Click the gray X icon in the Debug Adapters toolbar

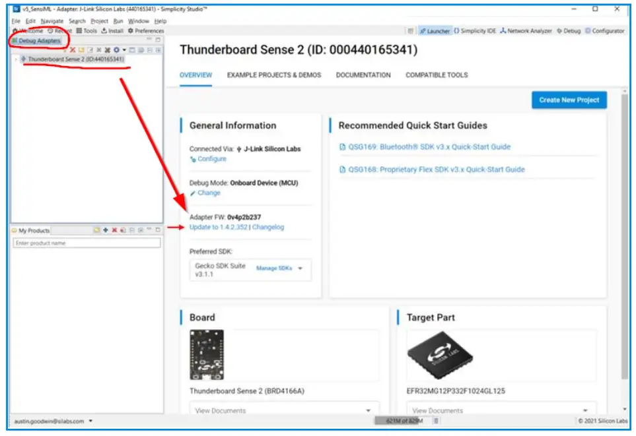(99, 50)
